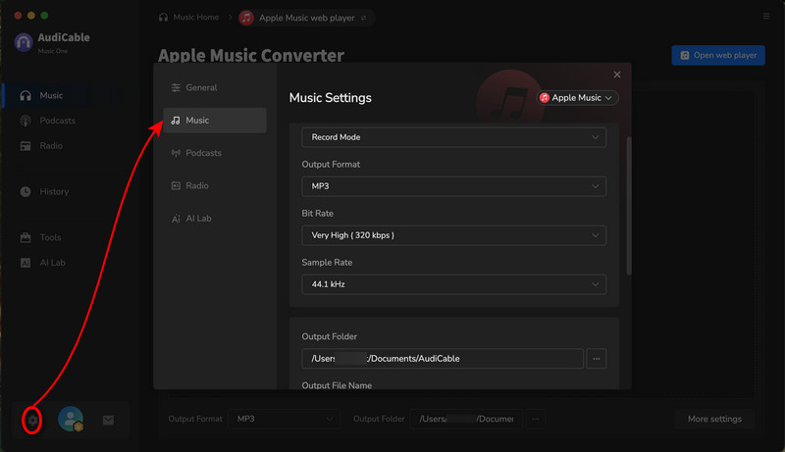Click the headphones icon beside Music Home

click(x=163, y=18)
